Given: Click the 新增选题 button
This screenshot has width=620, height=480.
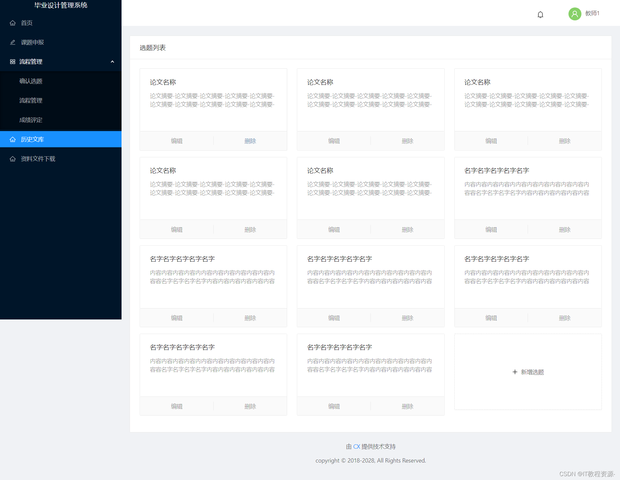Looking at the screenshot, I should click(x=528, y=372).
